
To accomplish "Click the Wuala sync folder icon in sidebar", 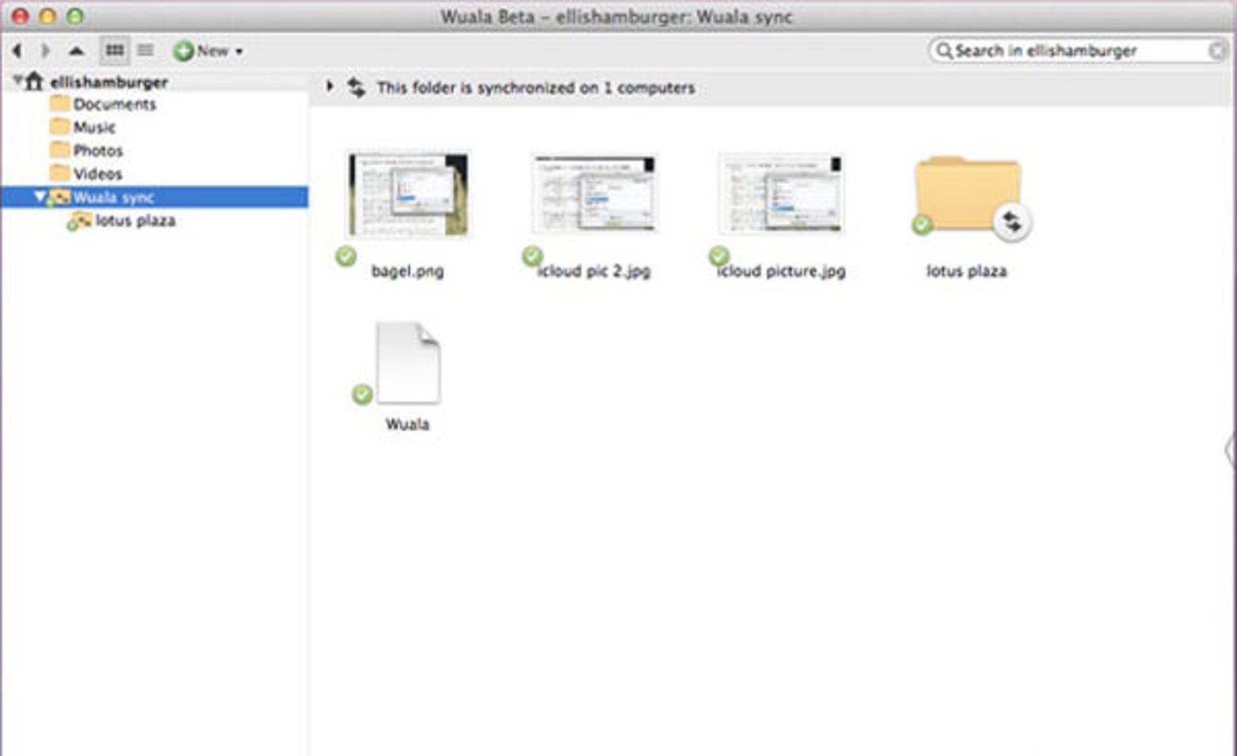I will (x=59, y=197).
